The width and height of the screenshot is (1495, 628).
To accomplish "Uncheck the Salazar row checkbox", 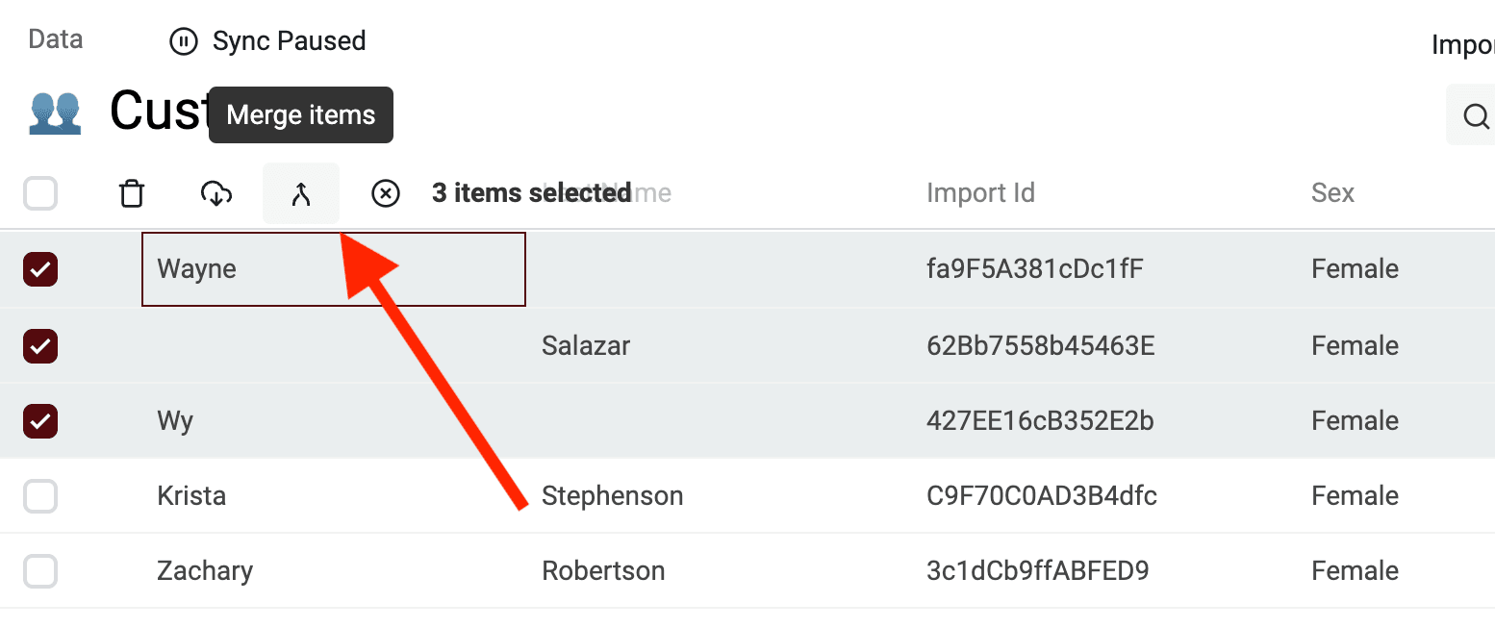I will (39, 345).
